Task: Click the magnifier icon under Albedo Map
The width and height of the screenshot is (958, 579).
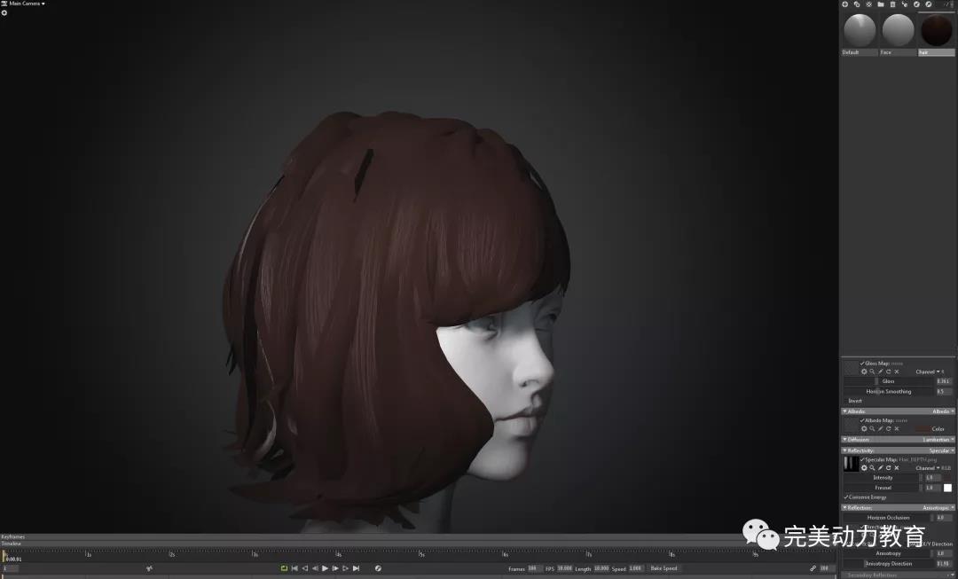Action: 872,429
